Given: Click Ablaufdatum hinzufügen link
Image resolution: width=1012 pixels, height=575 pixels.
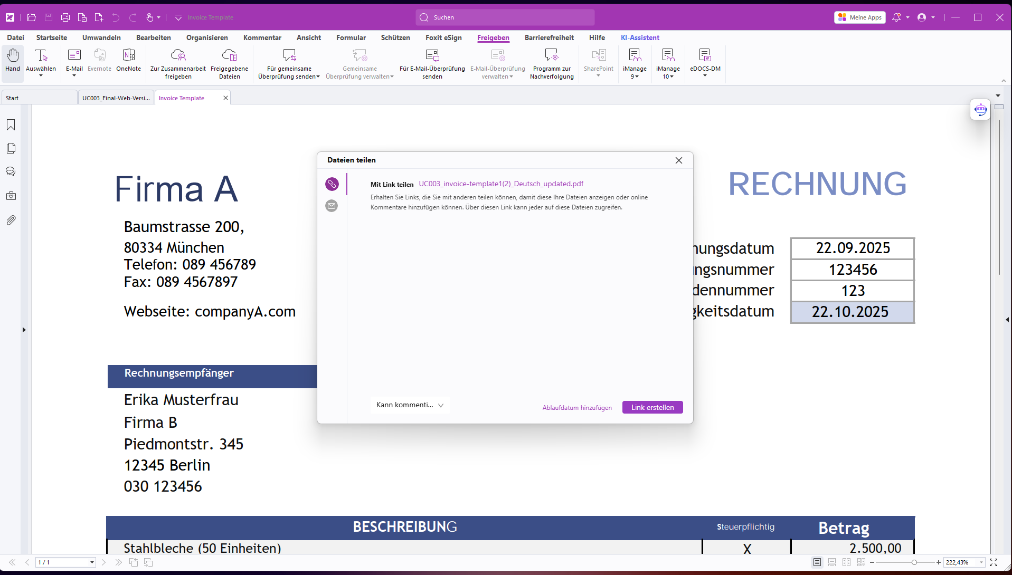Looking at the screenshot, I should pos(577,408).
